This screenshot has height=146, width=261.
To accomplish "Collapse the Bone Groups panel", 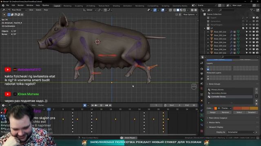I will pyautogui.click(x=215, y=84).
